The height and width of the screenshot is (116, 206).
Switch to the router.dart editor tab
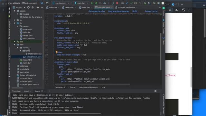(69, 7)
